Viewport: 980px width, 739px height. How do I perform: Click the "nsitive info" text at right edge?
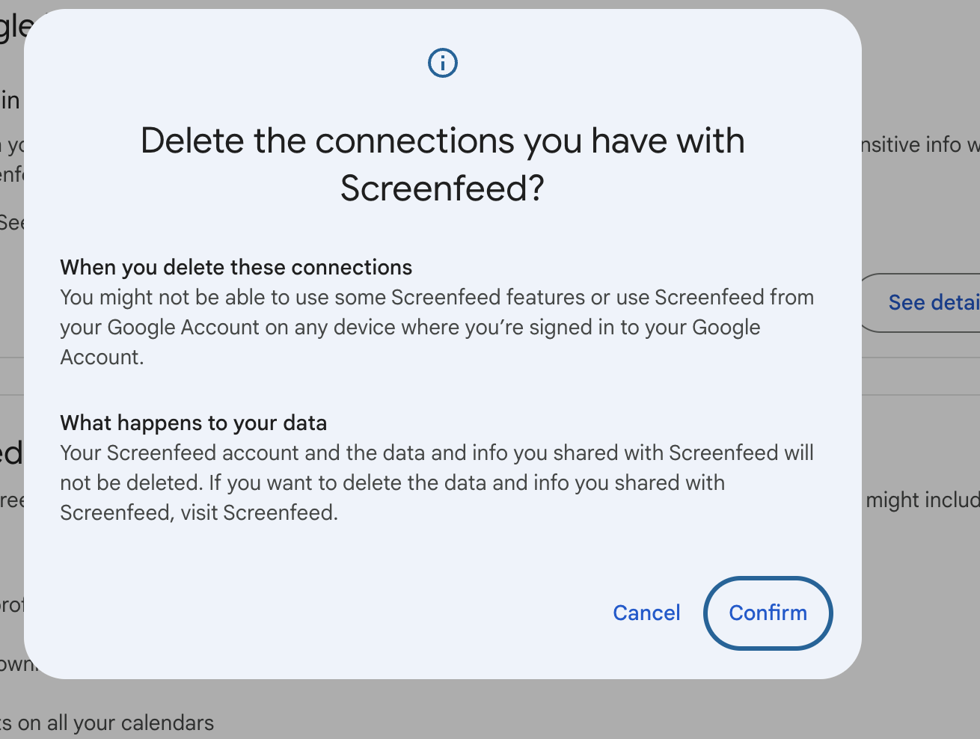[x=914, y=144]
